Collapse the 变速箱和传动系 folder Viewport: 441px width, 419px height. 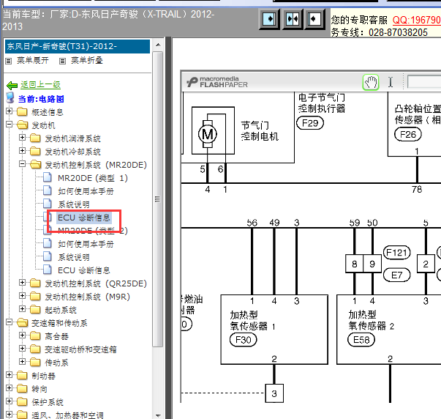tap(9, 322)
